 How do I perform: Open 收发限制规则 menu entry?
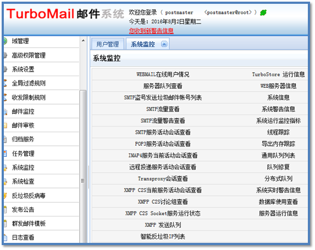pos(29,98)
